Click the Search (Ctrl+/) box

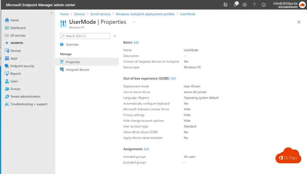(85, 36)
